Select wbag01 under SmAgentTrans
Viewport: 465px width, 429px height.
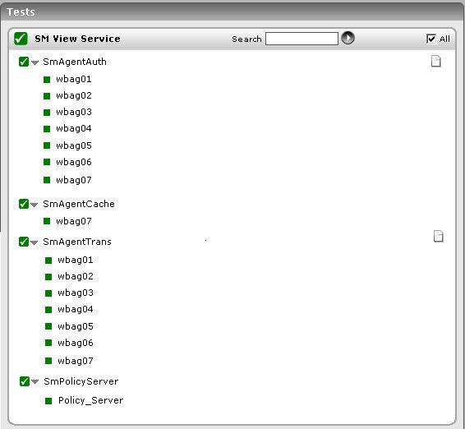[76, 260]
